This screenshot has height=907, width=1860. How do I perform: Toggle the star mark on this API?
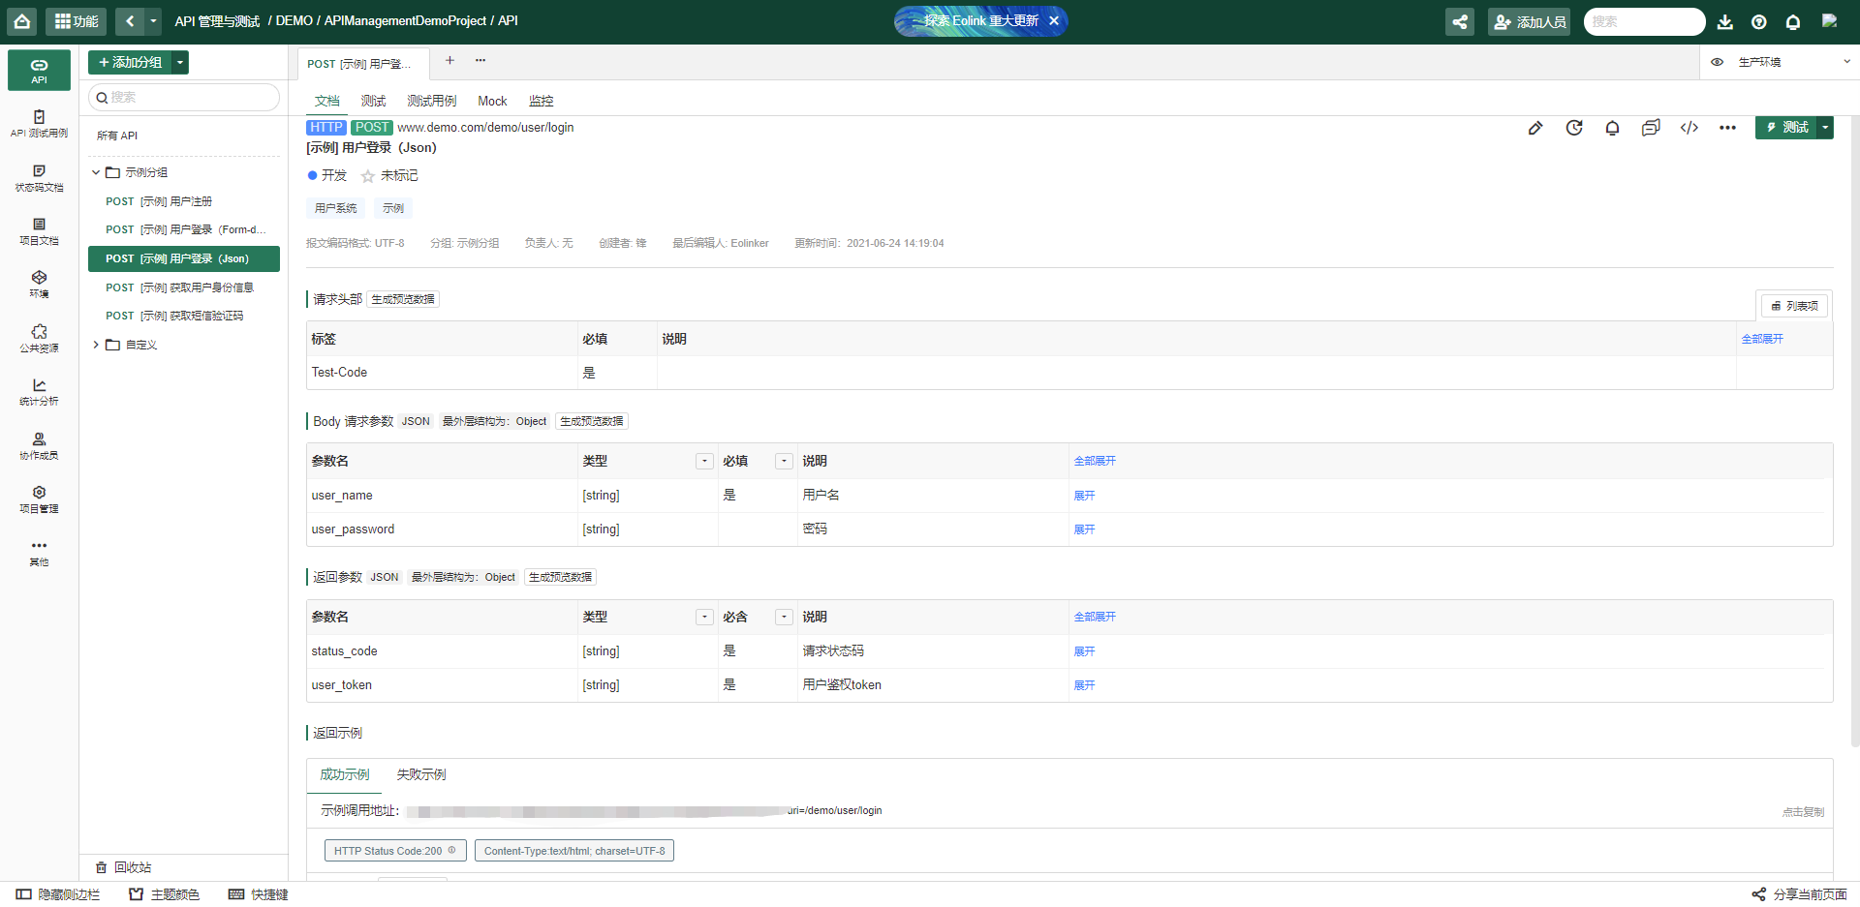pyautogui.click(x=368, y=176)
